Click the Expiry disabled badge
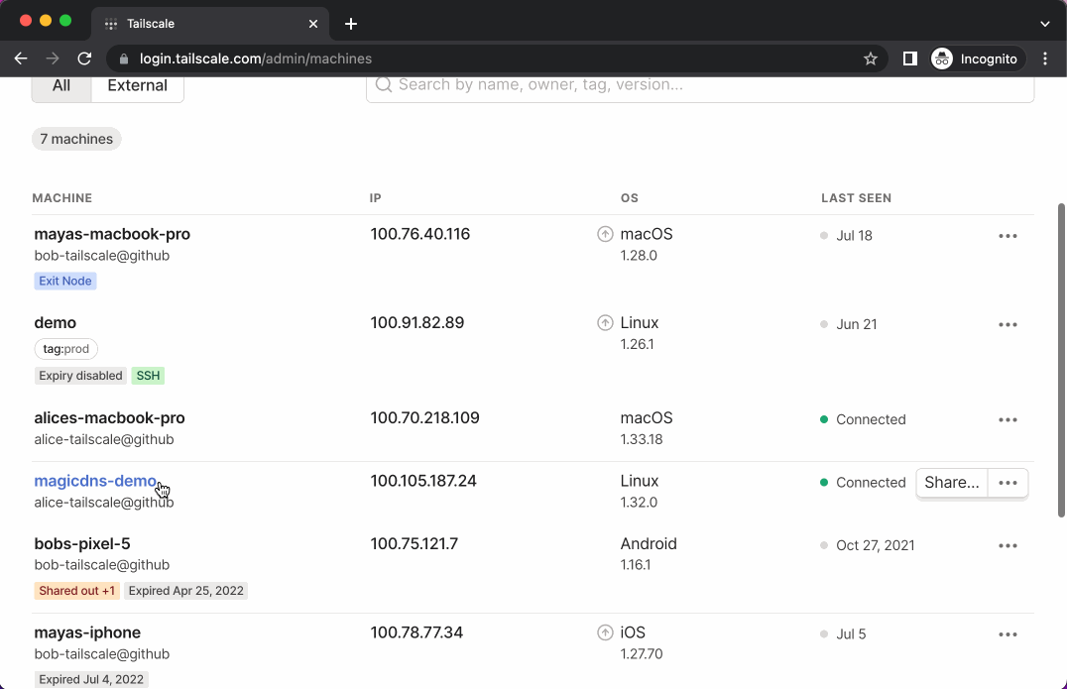 point(80,376)
